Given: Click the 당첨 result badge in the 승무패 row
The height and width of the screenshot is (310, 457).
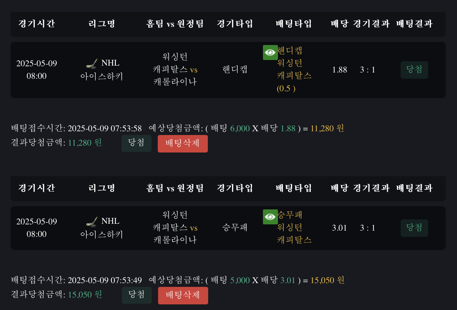Looking at the screenshot, I should pos(414,228).
